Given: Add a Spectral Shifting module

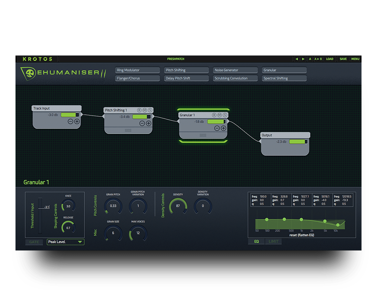Looking at the screenshot, I should (284, 78).
